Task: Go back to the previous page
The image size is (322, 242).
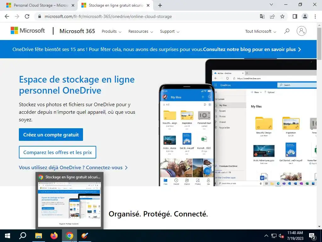Action: pos(7,16)
